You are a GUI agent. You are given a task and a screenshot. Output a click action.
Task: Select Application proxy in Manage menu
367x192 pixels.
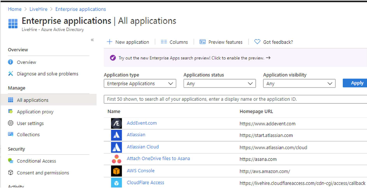[x=35, y=112]
